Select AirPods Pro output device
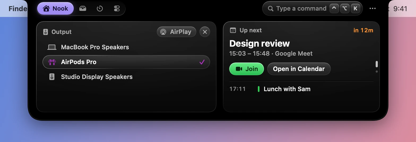 pyautogui.click(x=126, y=62)
